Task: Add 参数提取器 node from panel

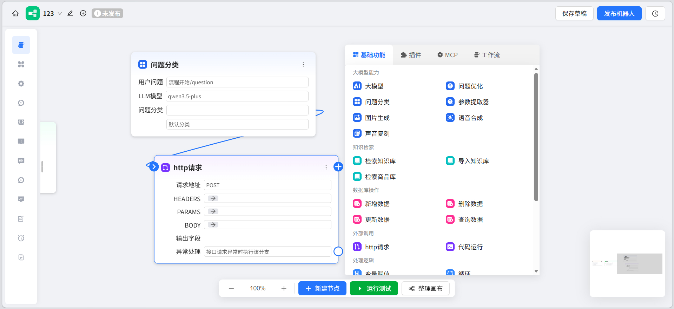Action: point(467,102)
